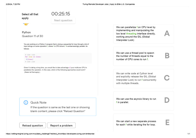The height and width of the screenshot is (138, 196).
Task: Select the thread pool answer text
Action: (x=135, y=56)
